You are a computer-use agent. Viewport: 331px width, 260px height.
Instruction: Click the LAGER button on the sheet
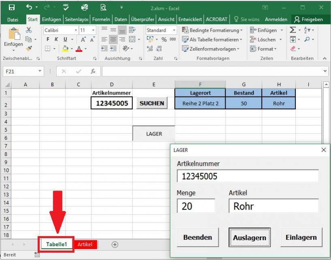click(x=154, y=133)
